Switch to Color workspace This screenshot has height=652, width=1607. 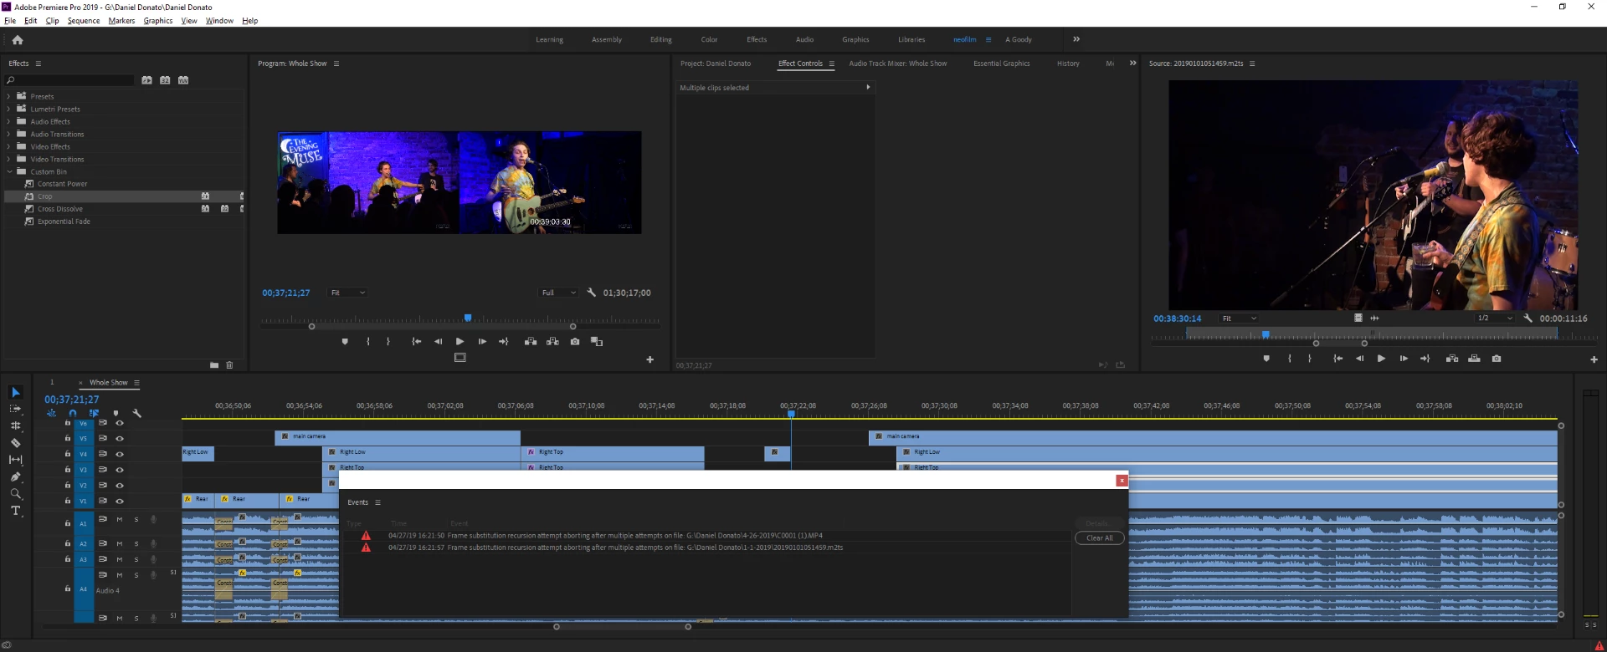709,39
